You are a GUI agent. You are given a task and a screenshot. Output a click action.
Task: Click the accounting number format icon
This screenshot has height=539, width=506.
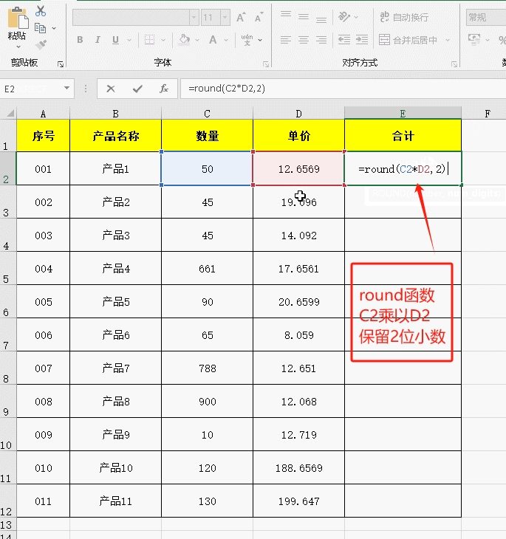coord(474,40)
